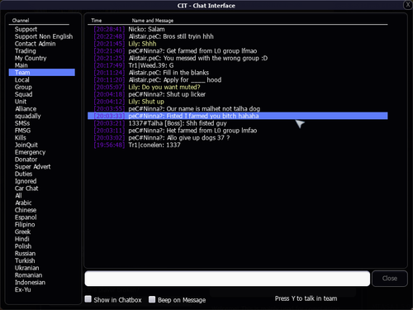
Task: Open the Kills channel
Action: click(21, 138)
